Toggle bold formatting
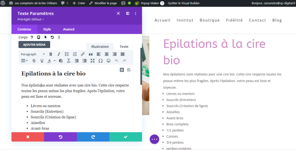The width and height of the screenshot is (296, 150). [51, 54]
